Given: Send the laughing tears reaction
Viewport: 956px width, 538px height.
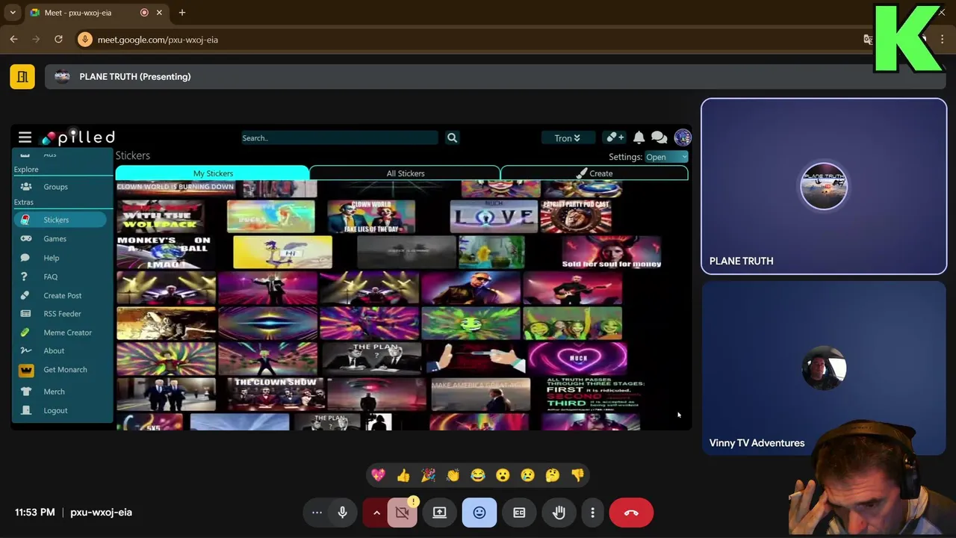Looking at the screenshot, I should coord(478,475).
